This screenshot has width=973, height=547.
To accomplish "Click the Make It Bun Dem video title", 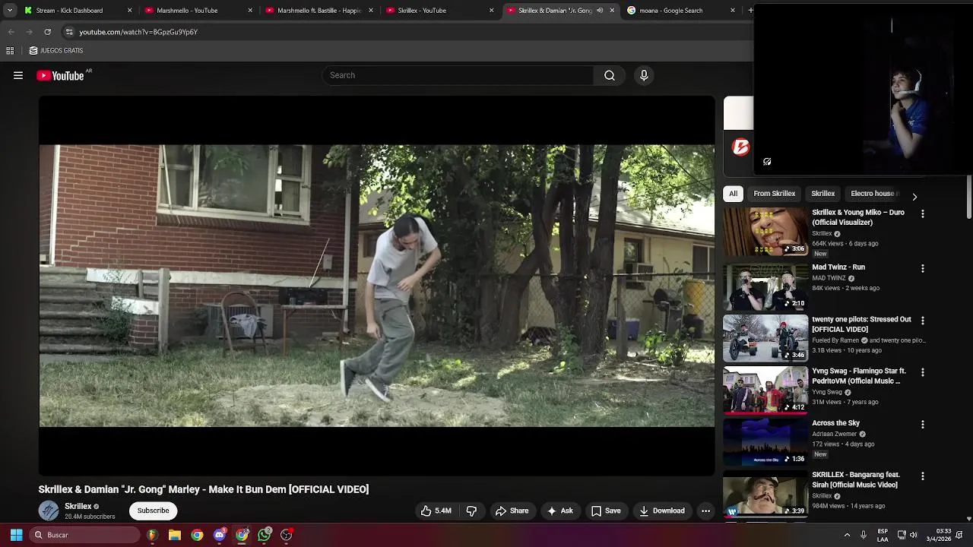I will (x=204, y=489).
